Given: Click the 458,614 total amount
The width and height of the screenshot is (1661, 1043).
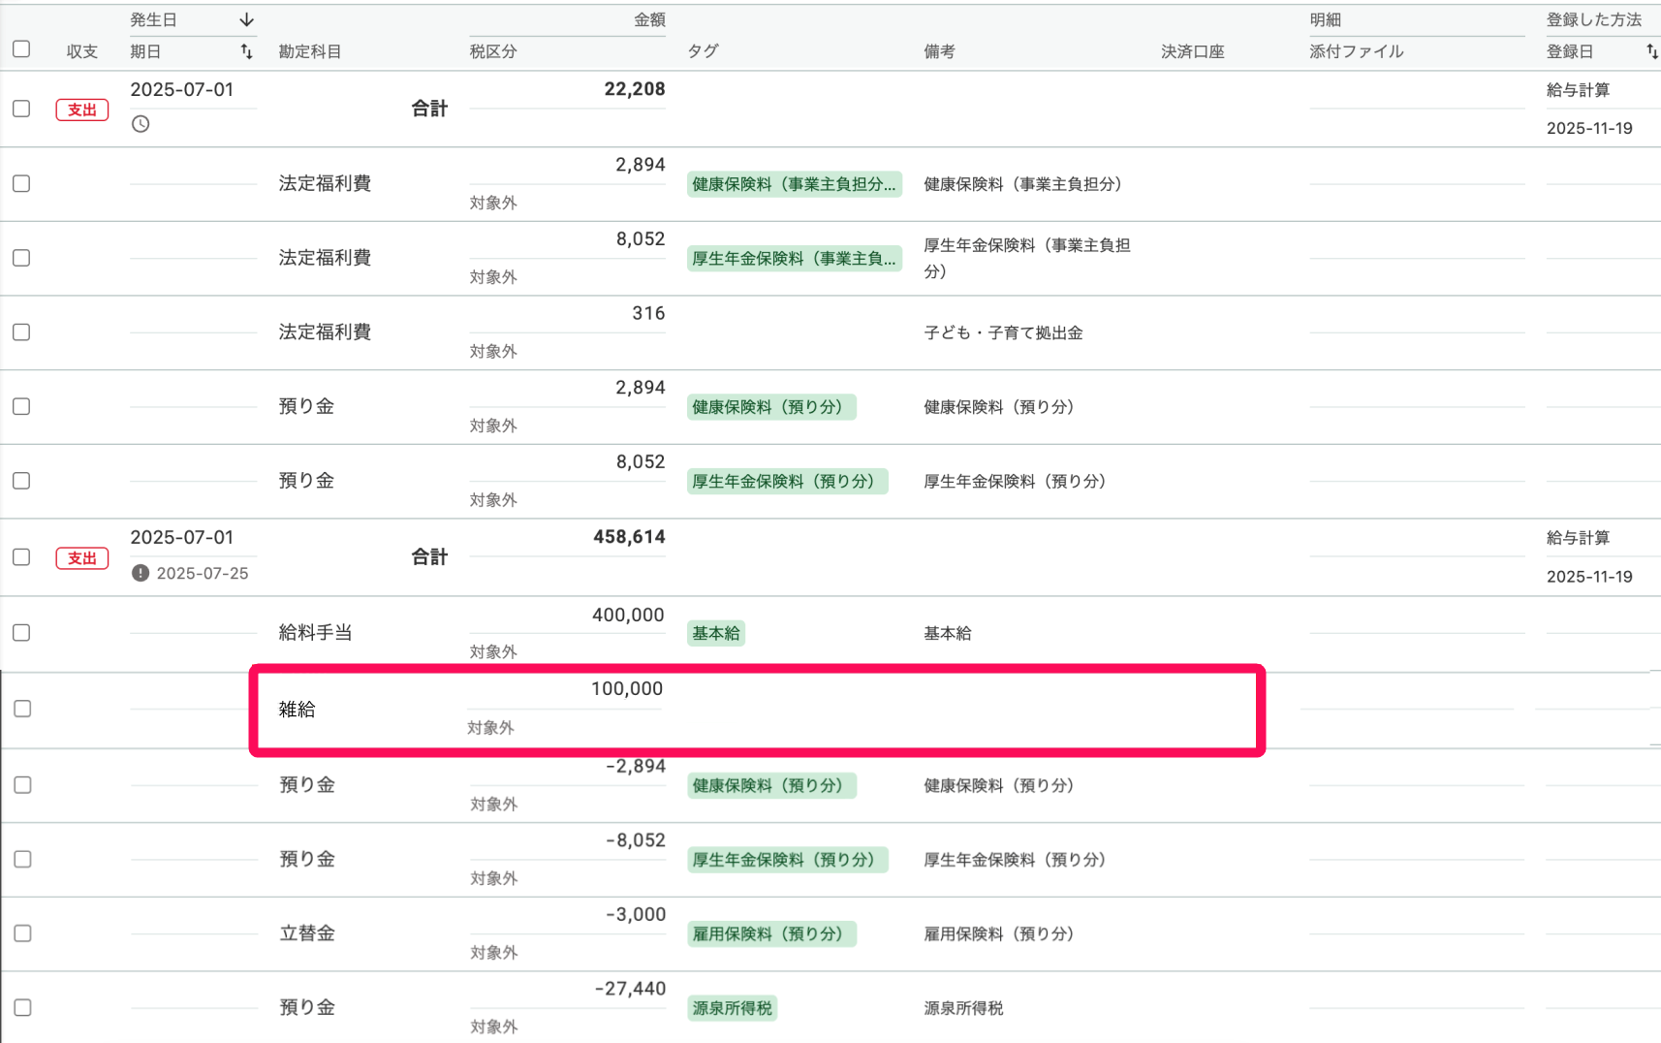Looking at the screenshot, I should pyautogui.click(x=629, y=537).
